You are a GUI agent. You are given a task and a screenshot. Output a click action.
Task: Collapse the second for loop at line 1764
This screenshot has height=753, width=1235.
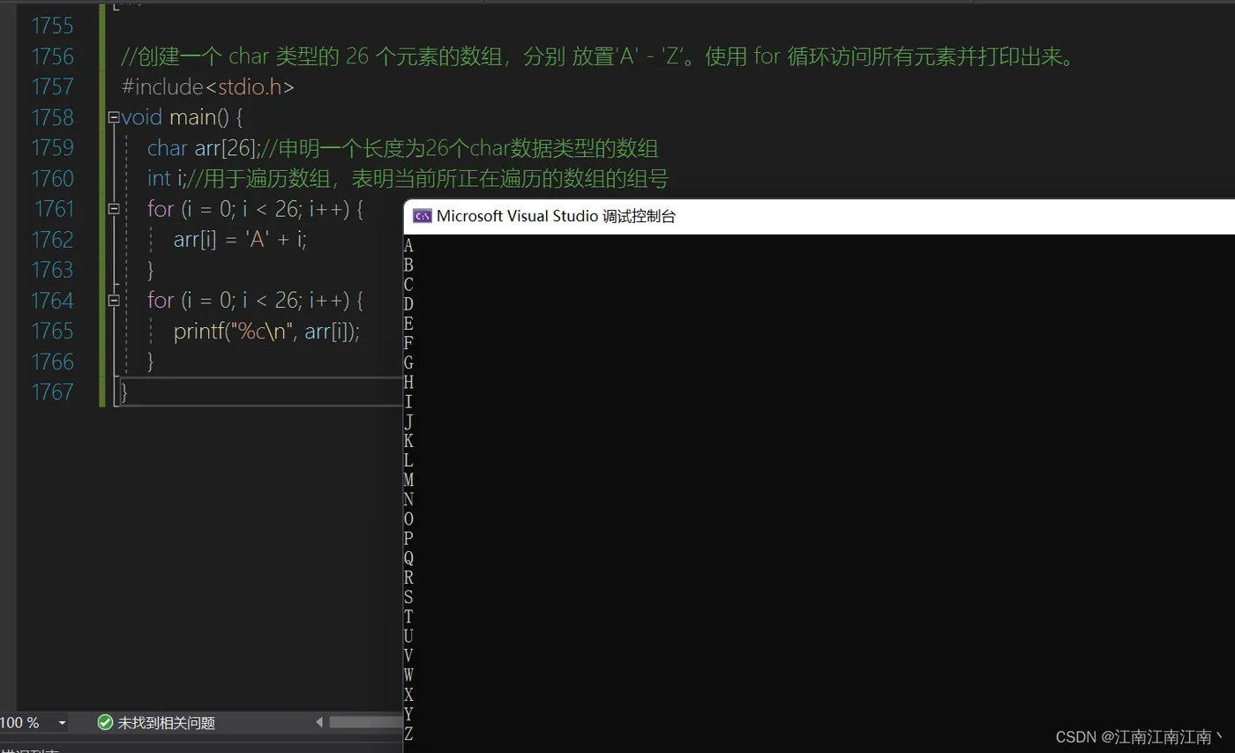click(x=113, y=301)
